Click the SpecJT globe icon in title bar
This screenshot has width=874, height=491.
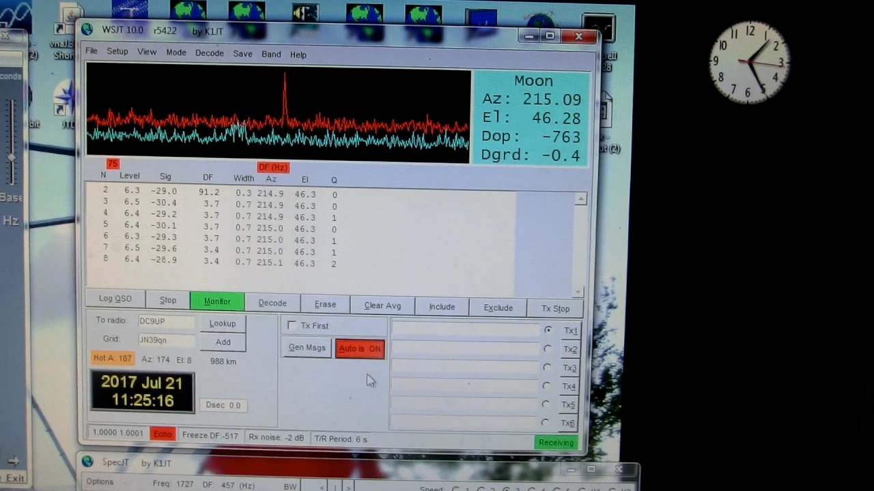(x=87, y=462)
